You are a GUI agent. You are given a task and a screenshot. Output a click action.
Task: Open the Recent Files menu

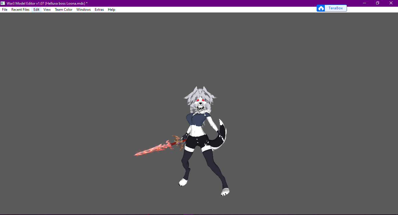[x=20, y=10]
